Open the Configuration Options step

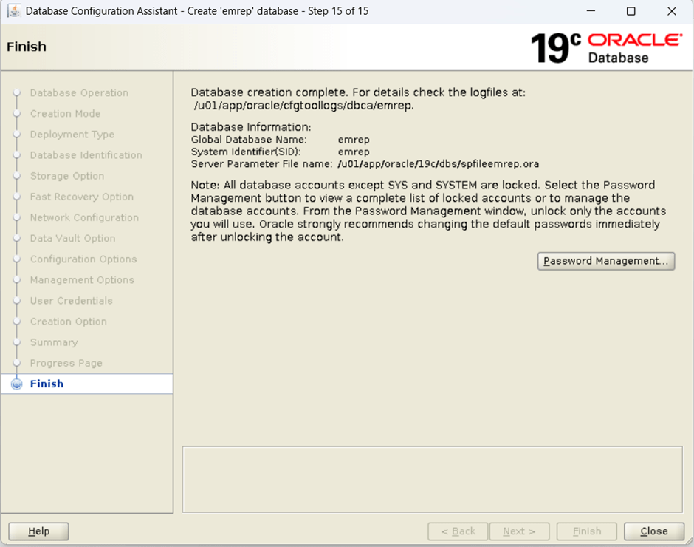[x=83, y=259]
